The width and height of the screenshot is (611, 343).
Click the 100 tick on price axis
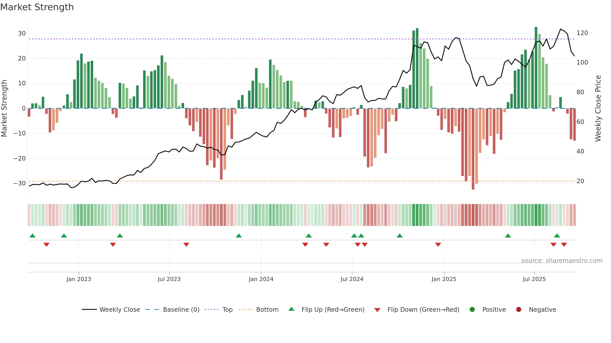pos(582,63)
